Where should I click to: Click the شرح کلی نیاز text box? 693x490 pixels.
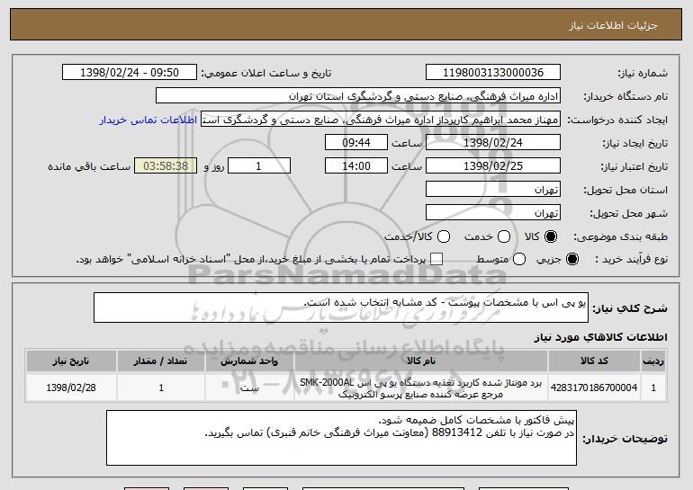point(341,307)
